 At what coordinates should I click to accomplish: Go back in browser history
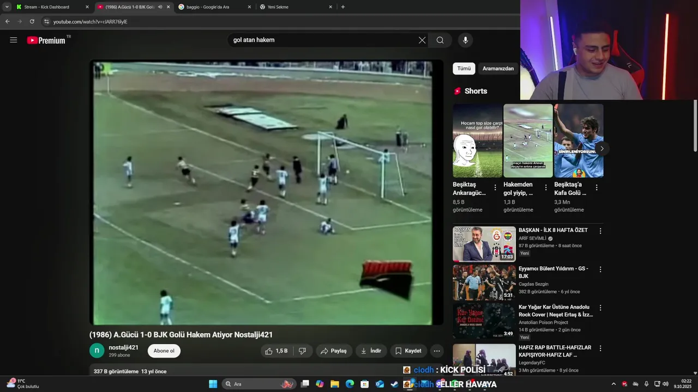(8, 21)
